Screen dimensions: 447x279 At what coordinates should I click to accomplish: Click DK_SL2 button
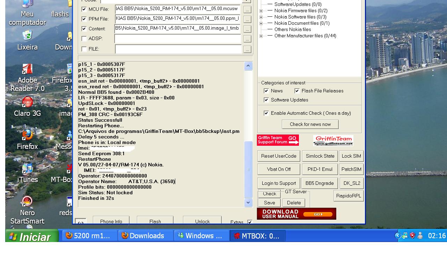coord(352,183)
